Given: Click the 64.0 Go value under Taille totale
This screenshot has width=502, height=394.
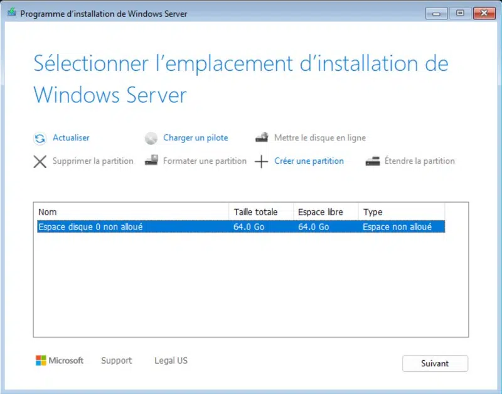Looking at the screenshot, I should pyautogui.click(x=248, y=227).
